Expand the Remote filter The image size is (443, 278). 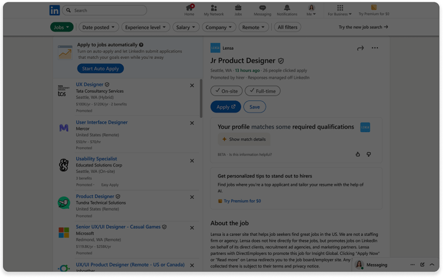click(253, 27)
